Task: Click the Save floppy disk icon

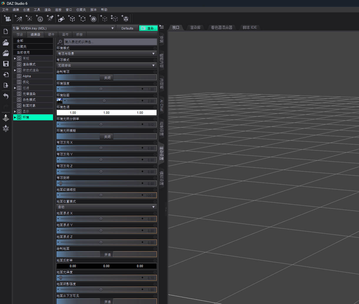Action: coord(6,64)
